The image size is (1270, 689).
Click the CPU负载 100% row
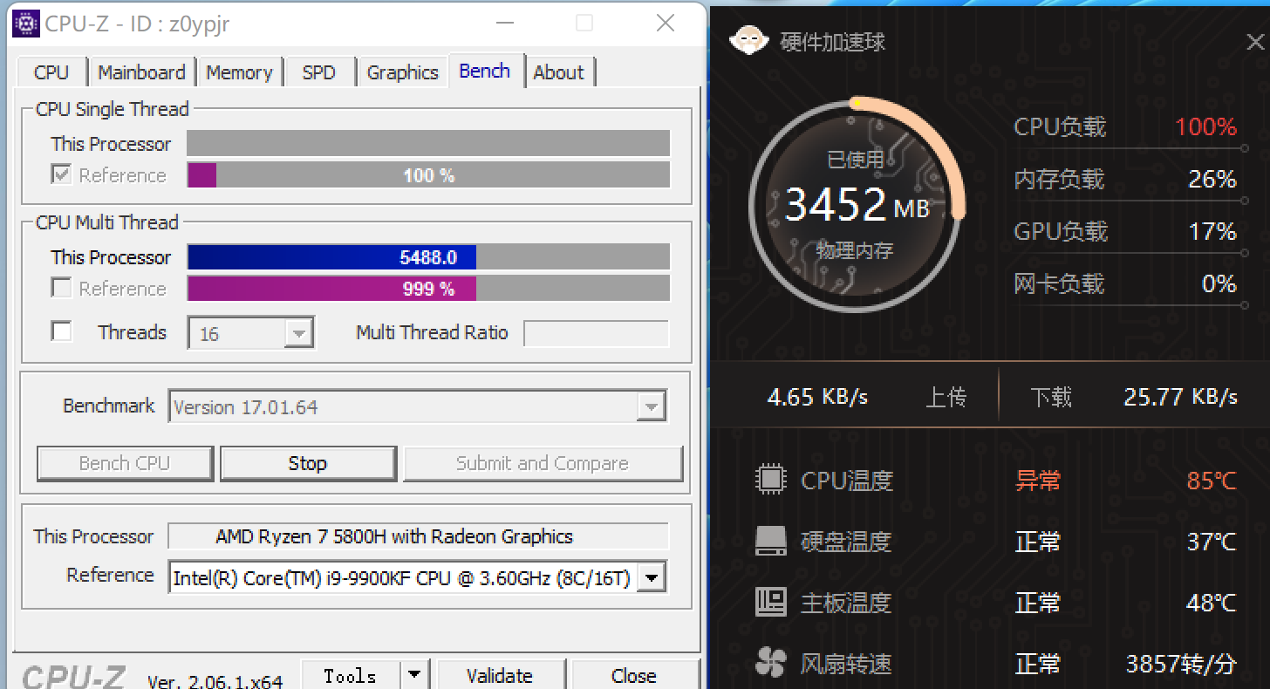(1125, 127)
